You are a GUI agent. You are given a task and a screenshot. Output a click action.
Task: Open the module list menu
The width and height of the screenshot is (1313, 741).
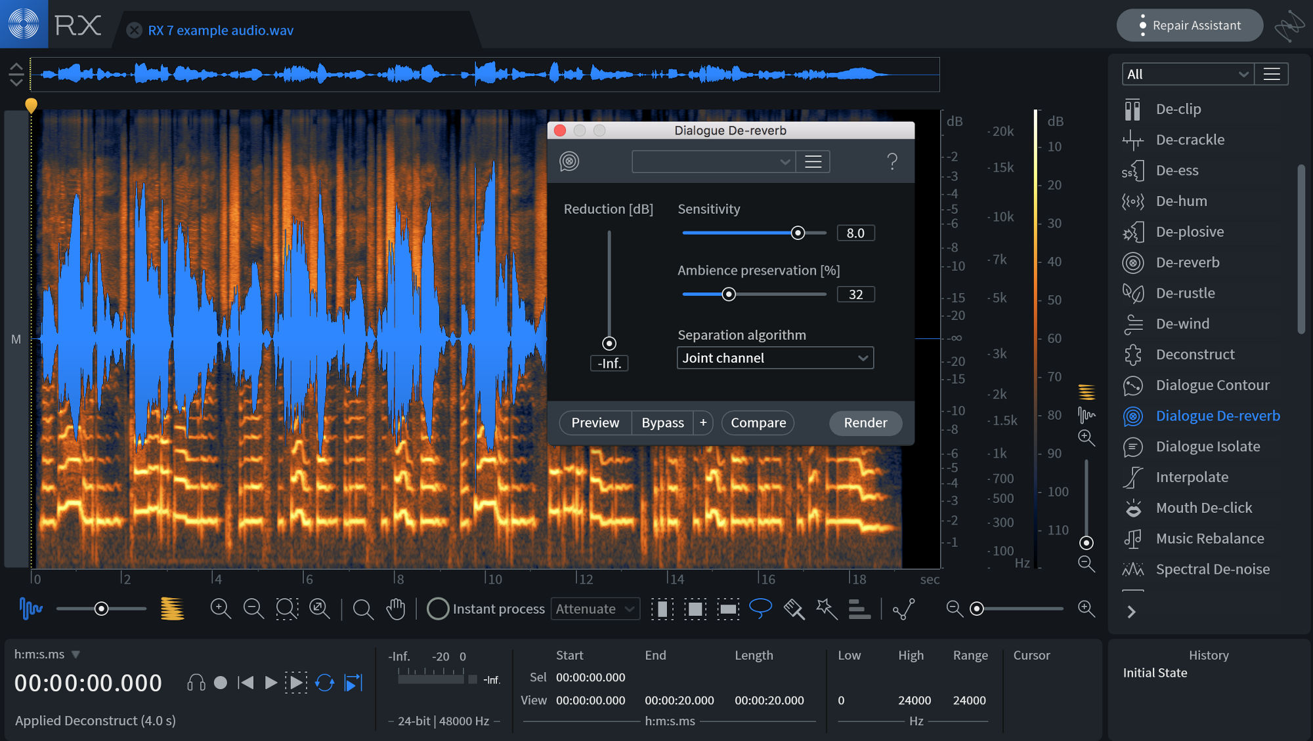(x=1271, y=73)
